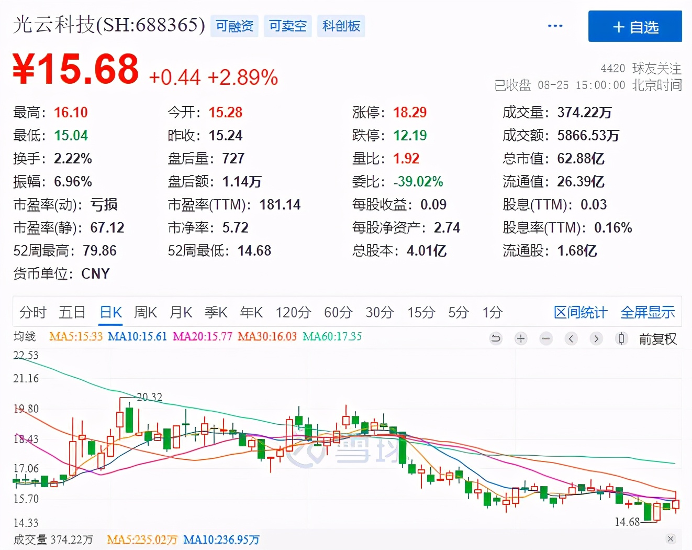
Task: Switch to 五日 tab
Action: click(x=72, y=313)
